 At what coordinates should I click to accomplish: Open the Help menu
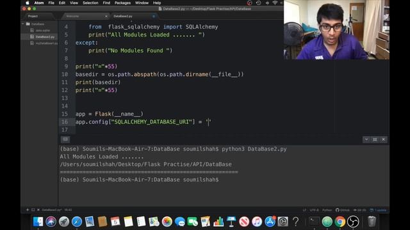click(x=157, y=3)
